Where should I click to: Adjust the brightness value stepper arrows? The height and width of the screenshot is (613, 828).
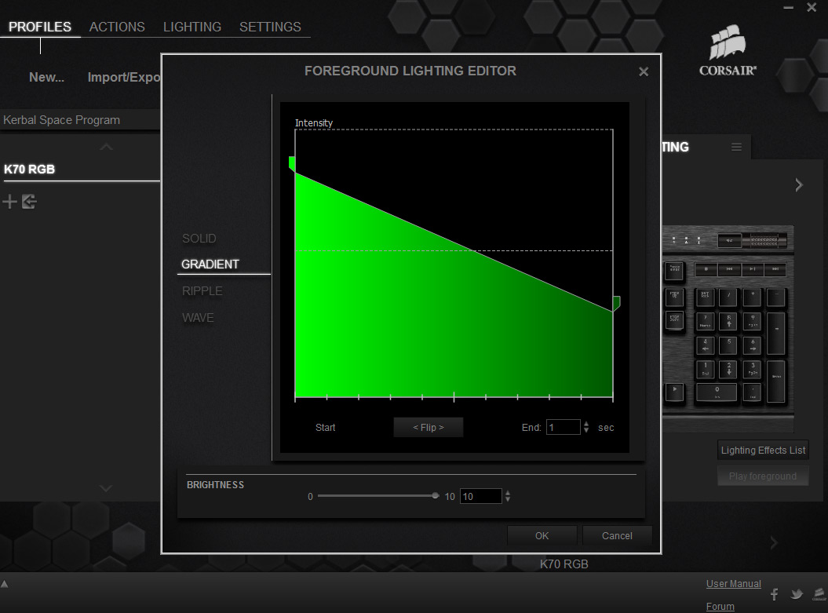pyautogui.click(x=508, y=496)
